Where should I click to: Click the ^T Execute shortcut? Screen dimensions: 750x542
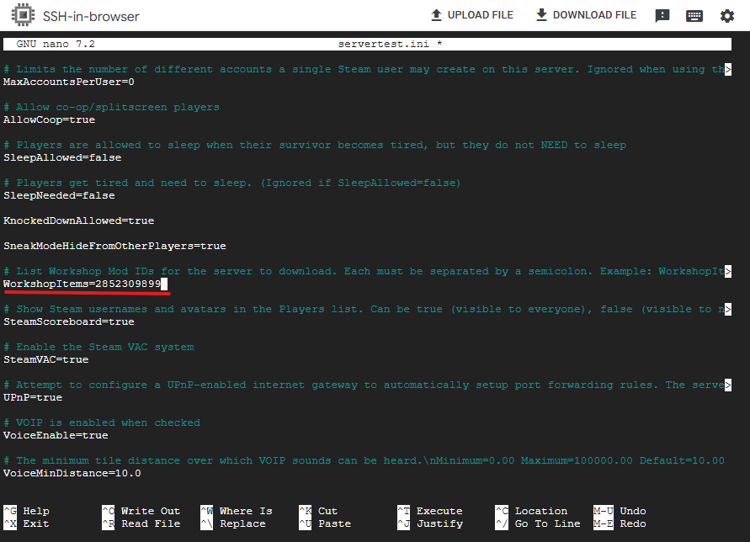[430, 511]
